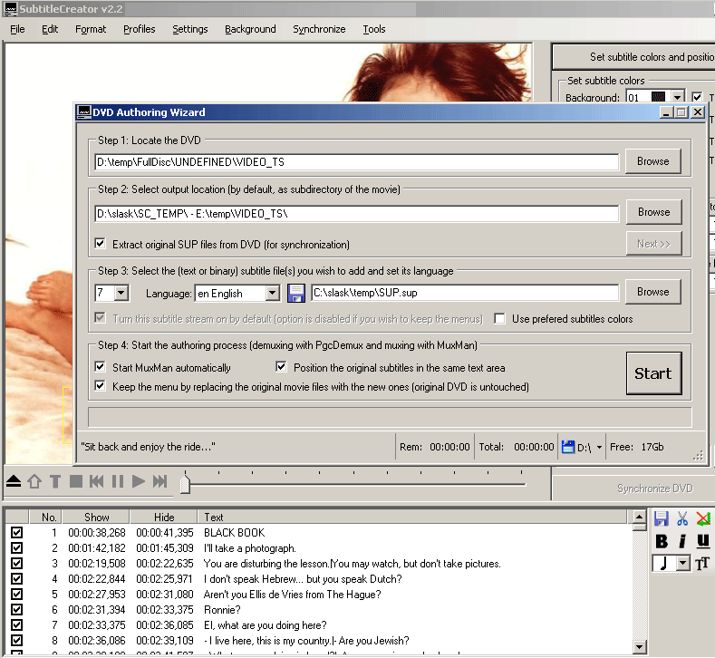Click the font size TT icon

702,564
